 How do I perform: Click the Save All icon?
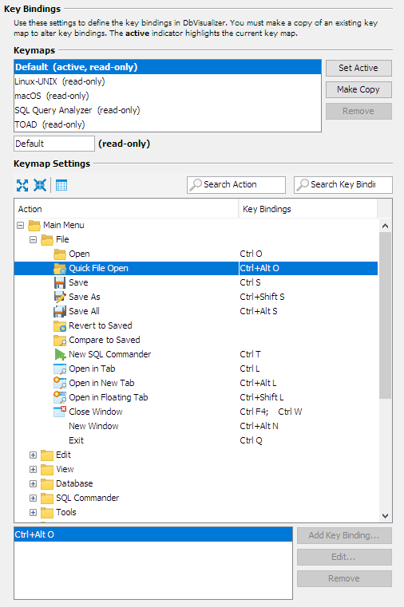pyautogui.click(x=60, y=311)
